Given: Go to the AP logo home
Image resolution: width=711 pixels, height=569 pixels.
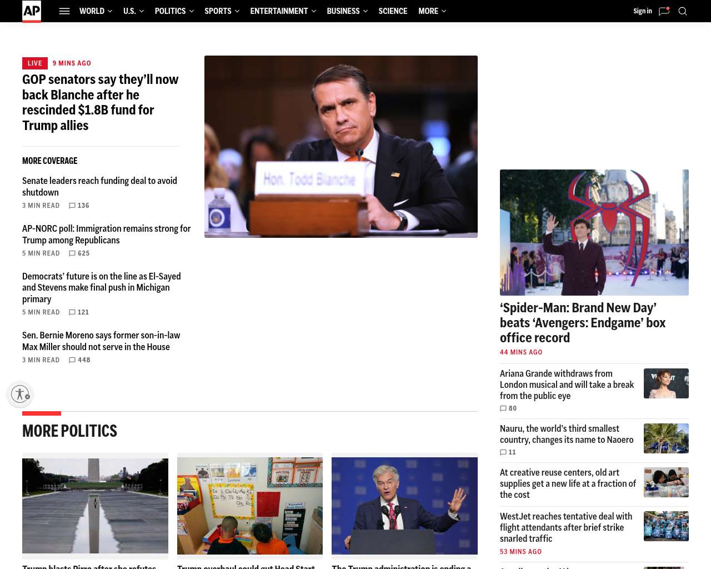Looking at the screenshot, I should pyautogui.click(x=32, y=11).
